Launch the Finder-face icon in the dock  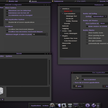[x=58, y=105]
